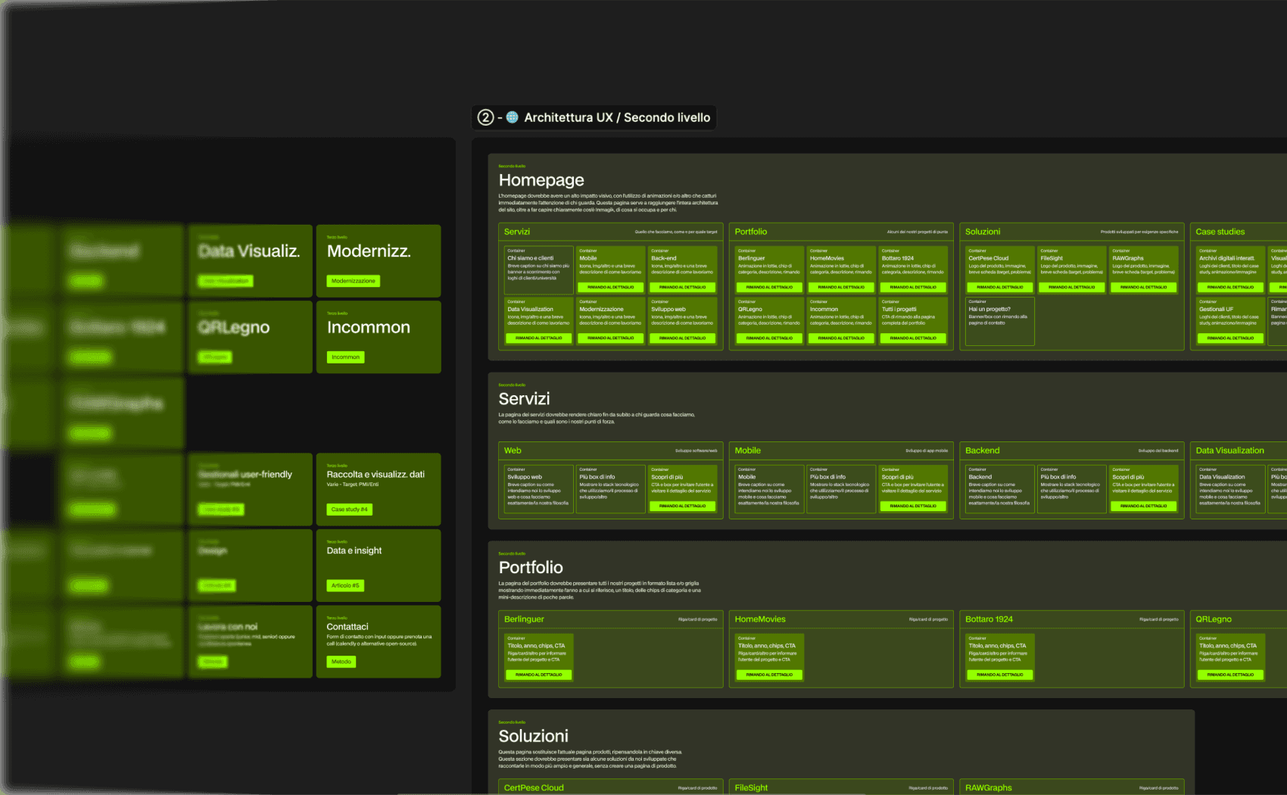
Task: Click 'Rimando al dettaglio' under Backend 'Scopri di più'
Action: coord(1144,506)
